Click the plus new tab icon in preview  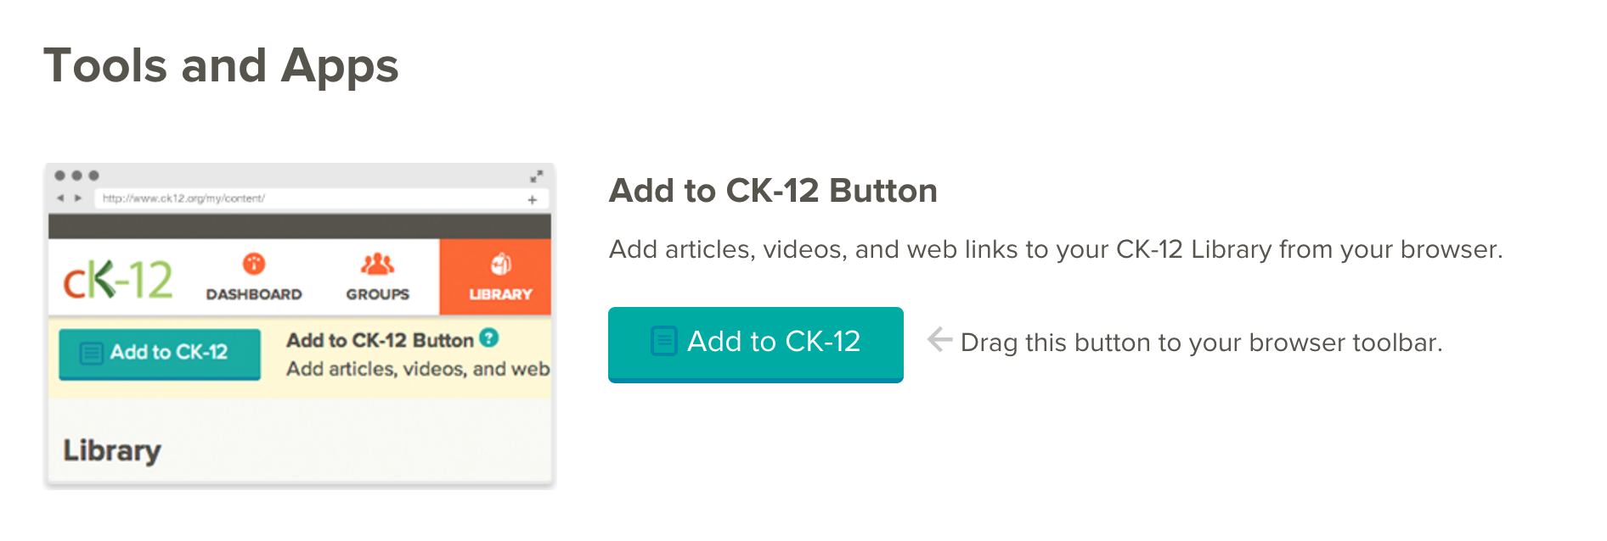[533, 200]
